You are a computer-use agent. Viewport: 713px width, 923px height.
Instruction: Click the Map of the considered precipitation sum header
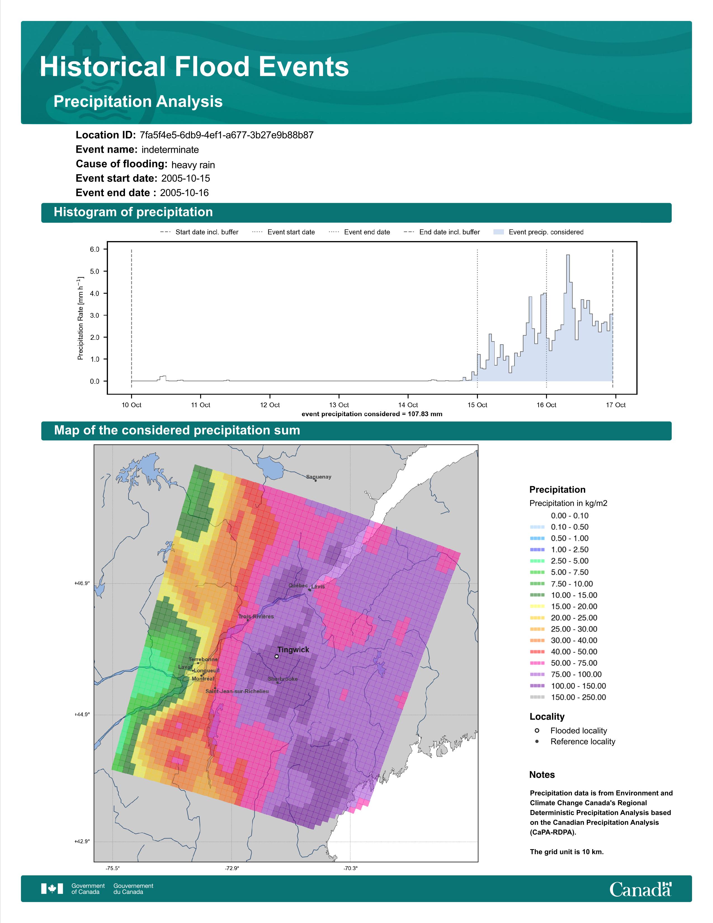(356, 430)
